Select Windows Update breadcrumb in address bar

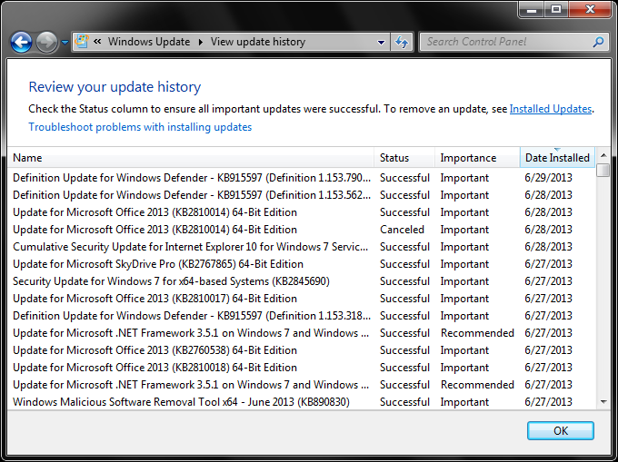(x=148, y=42)
